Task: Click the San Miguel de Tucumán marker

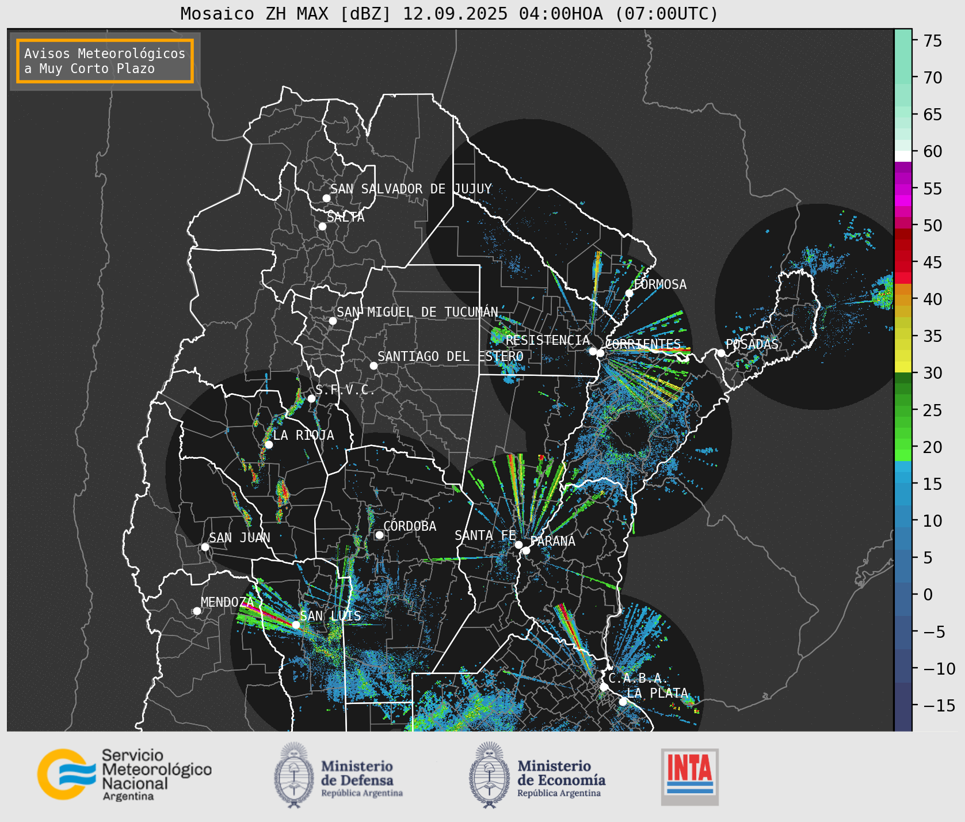Action: point(333,321)
